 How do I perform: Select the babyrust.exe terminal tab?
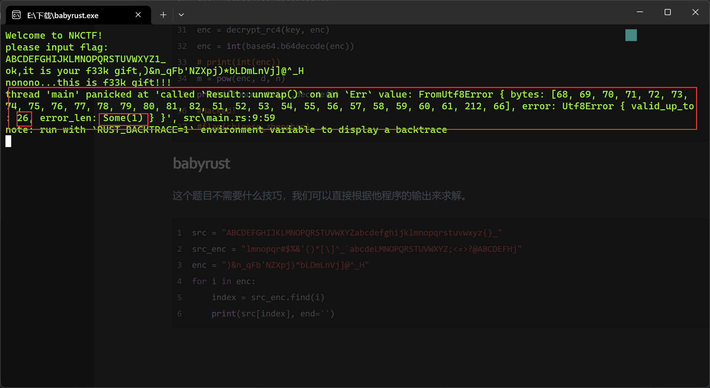pos(78,15)
